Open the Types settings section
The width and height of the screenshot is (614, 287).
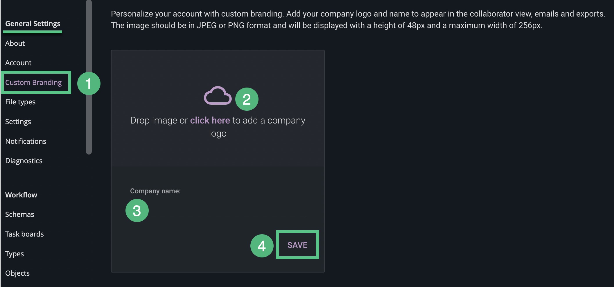[x=15, y=254]
